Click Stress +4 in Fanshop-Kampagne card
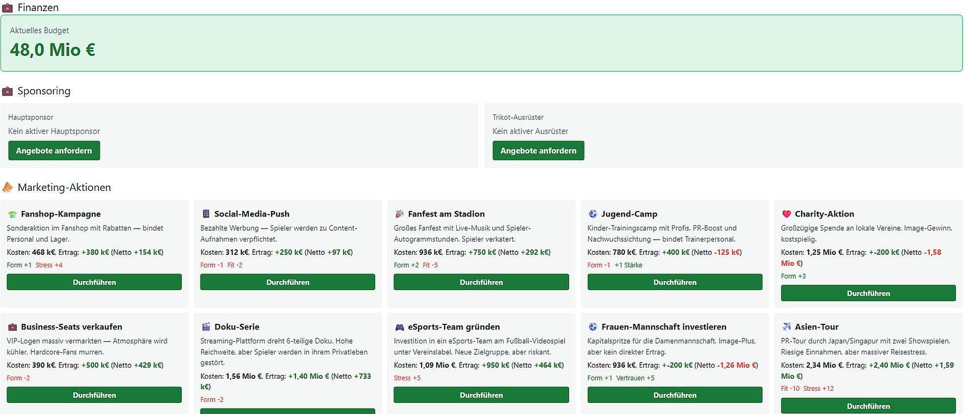967x414 pixels. point(49,265)
